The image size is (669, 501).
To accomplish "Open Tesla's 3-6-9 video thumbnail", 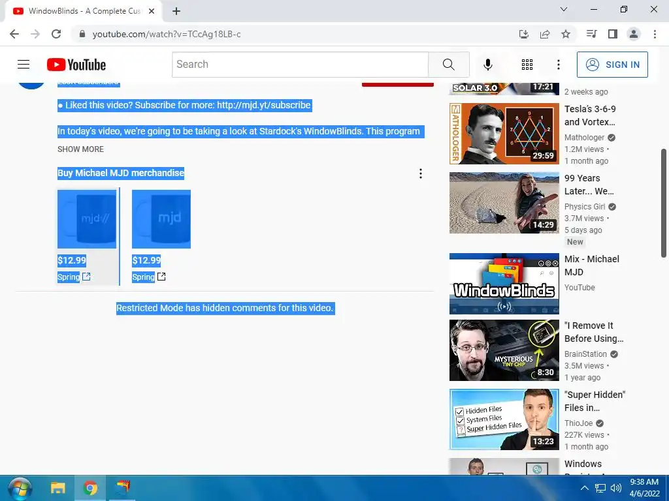I will pyautogui.click(x=504, y=134).
